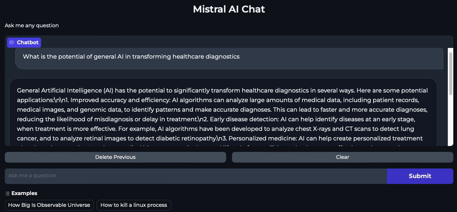The width and height of the screenshot is (457, 212).
Task: Click the user question message bubble
Action: 229,58
